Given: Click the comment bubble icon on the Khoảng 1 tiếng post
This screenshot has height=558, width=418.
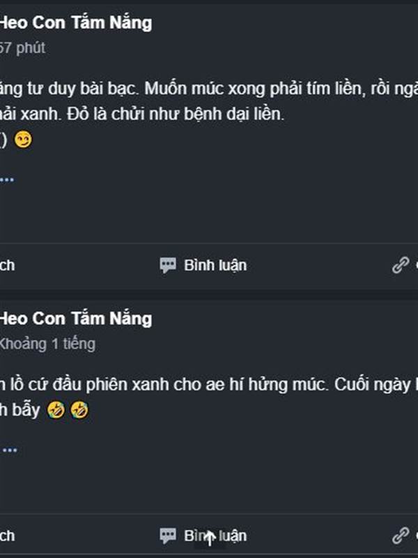Looking at the screenshot, I should point(167,536).
